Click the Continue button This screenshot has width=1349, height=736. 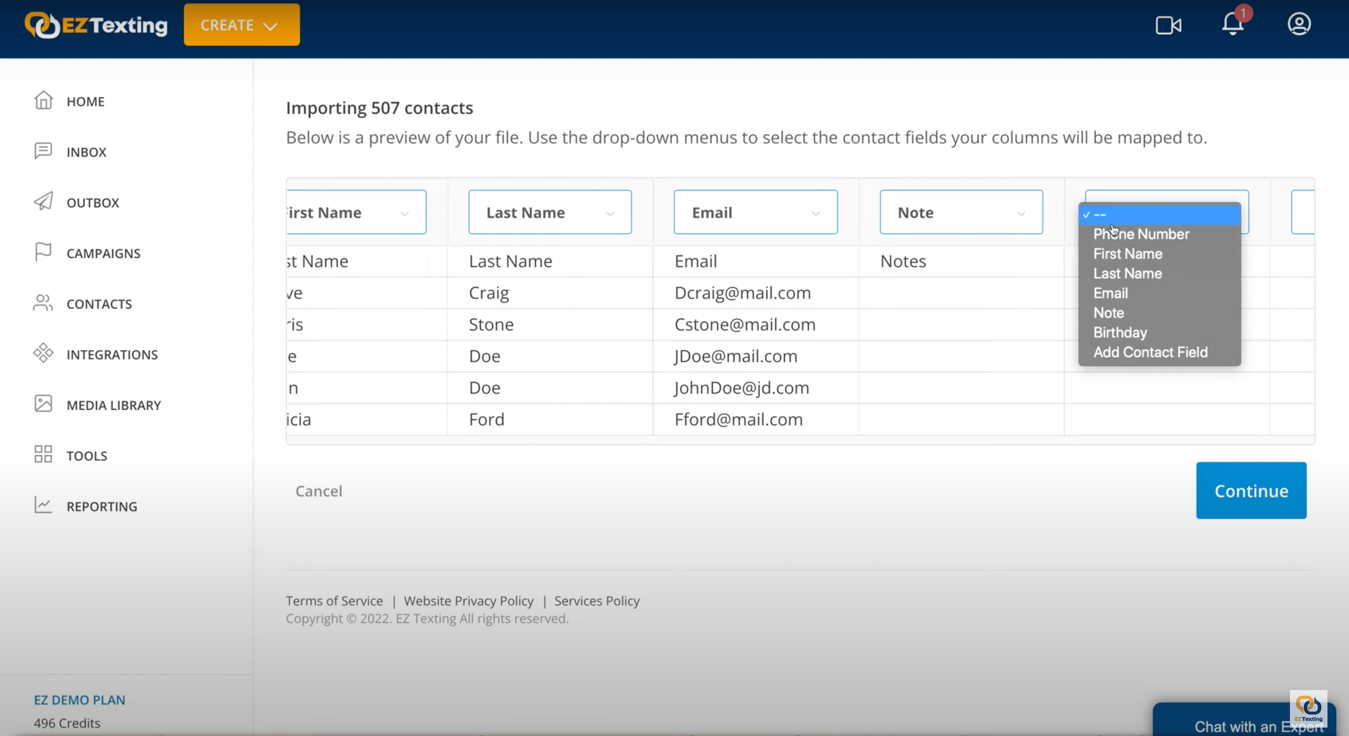[1251, 490]
